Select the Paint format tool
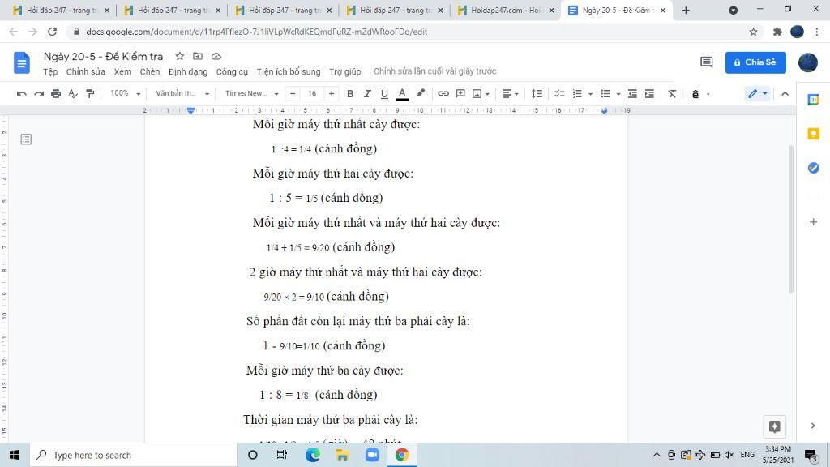Screen dimensions: 830x467 tap(90, 94)
